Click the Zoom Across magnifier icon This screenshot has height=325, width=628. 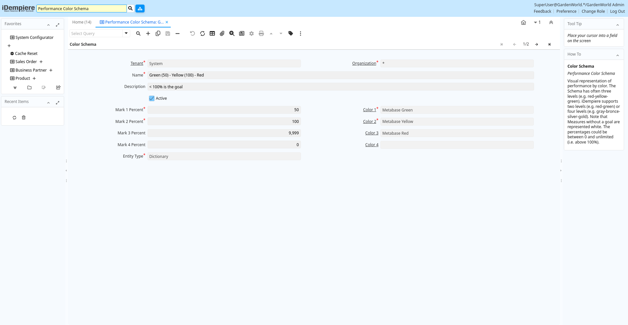point(232,33)
